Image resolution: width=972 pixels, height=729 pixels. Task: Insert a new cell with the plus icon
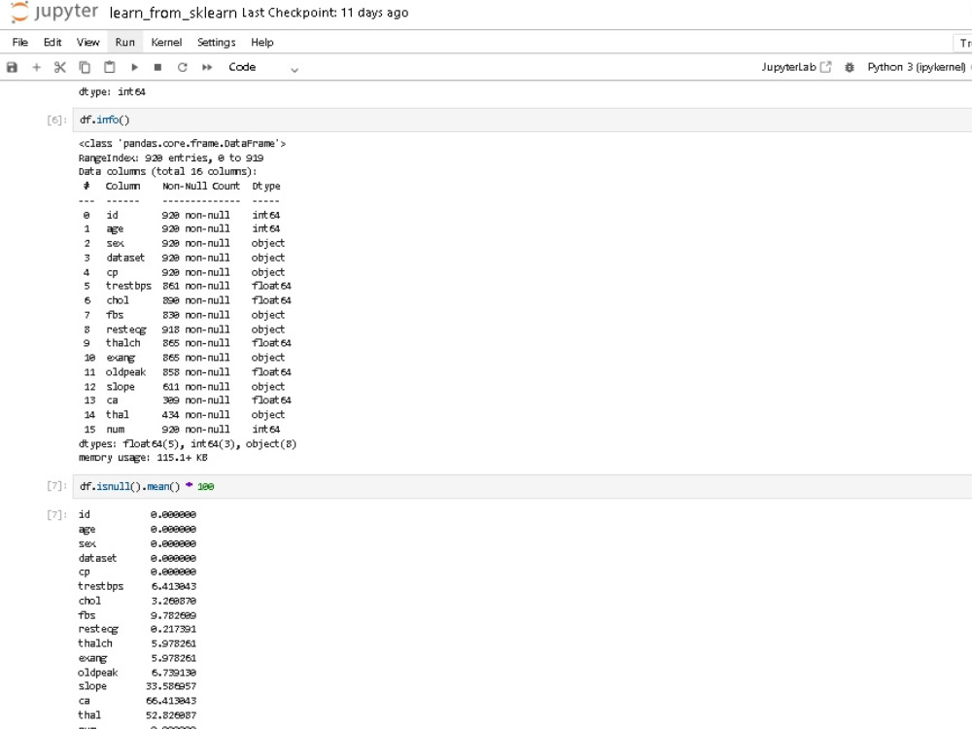36,67
